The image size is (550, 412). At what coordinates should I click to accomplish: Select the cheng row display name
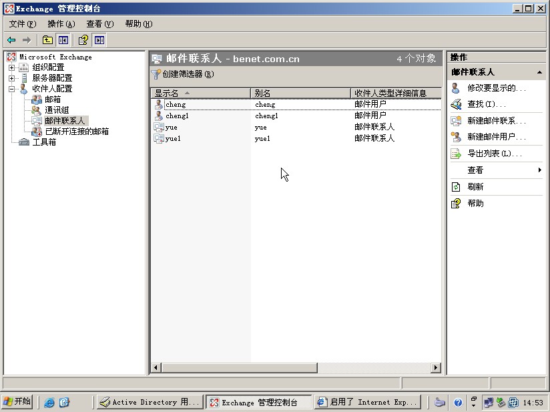(176, 105)
